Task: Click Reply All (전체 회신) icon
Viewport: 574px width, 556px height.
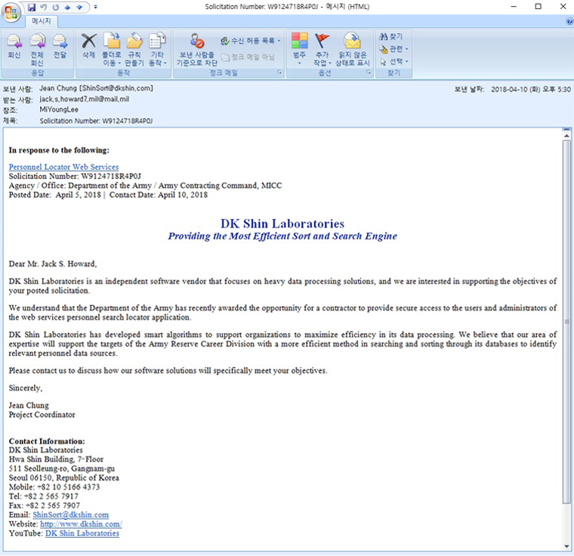Action: 36,48
